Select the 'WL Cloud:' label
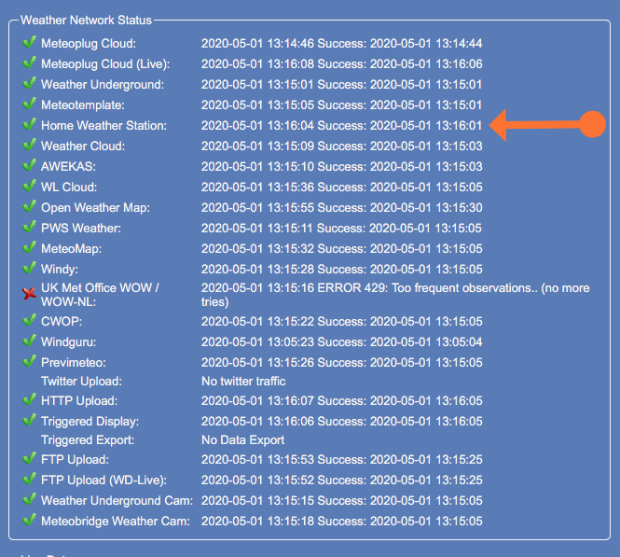 [x=69, y=188]
